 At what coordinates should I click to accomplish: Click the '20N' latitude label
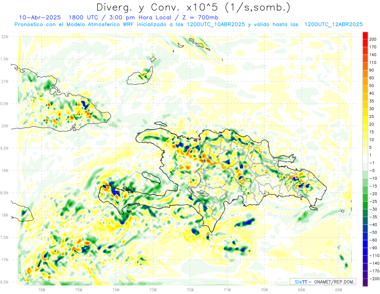click(x=5, y=126)
